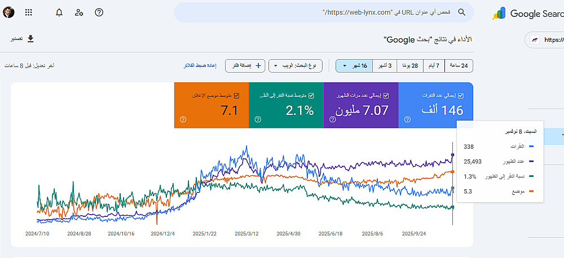Click the URL inspection search field
564x258 pixels.
pyautogui.click(x=316, y=12)
